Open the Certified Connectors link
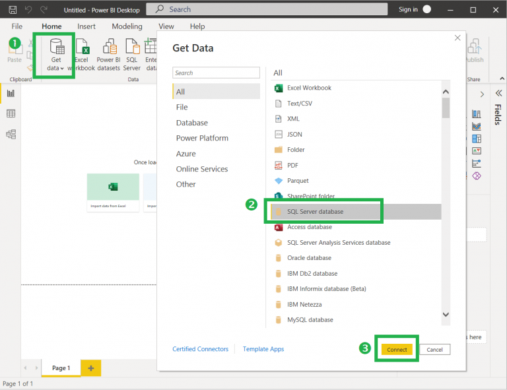This screenshot has width=507, height=390. tap(200, 349)
